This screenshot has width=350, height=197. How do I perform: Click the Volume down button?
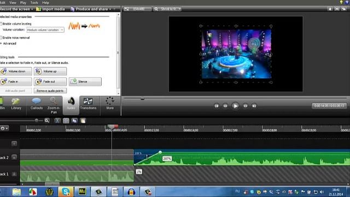point(16,71)
